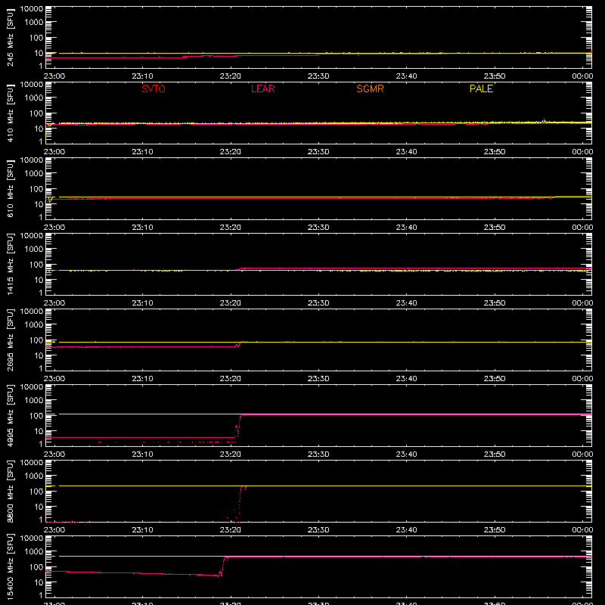Select the 410 MHz [SFU] axis title
The image size is (605, 605).
click(x=10, y=113)
